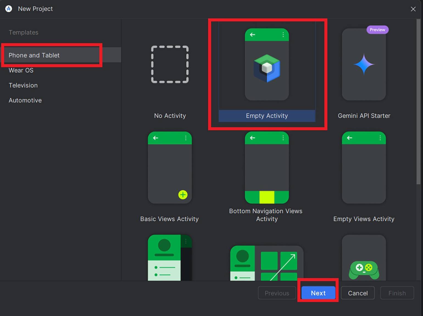Screen dimensions: 423x316
Task: Click the Bottom Navigation Views Activity label
Action: point(266,215)
